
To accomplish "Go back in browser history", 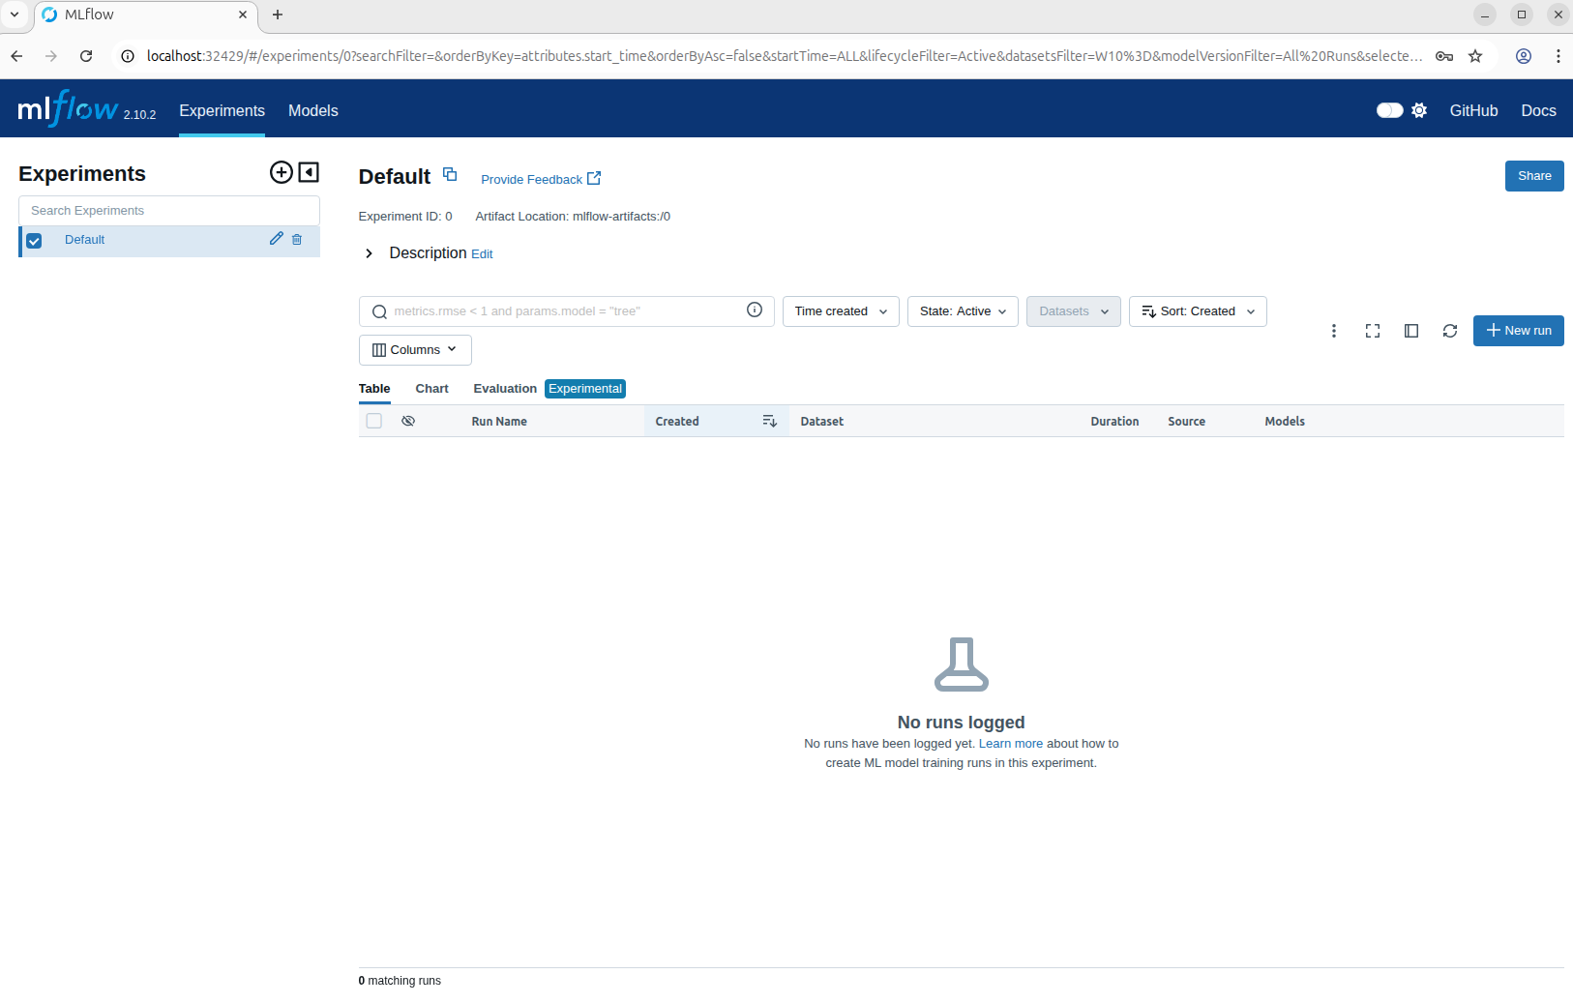I will [16, 56].
